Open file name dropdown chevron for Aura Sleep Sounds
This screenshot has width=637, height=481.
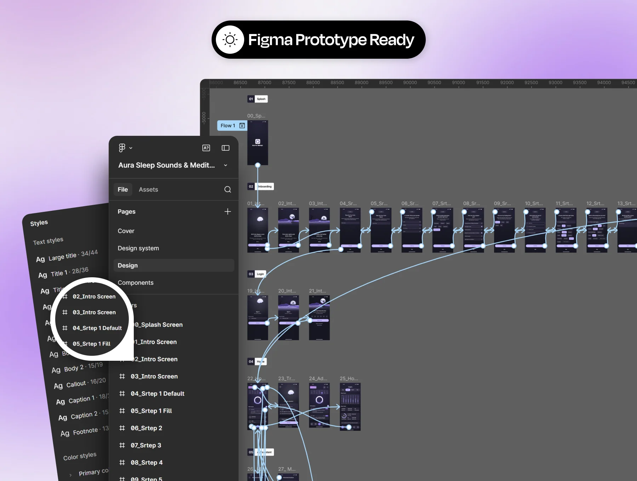point(225,165)
